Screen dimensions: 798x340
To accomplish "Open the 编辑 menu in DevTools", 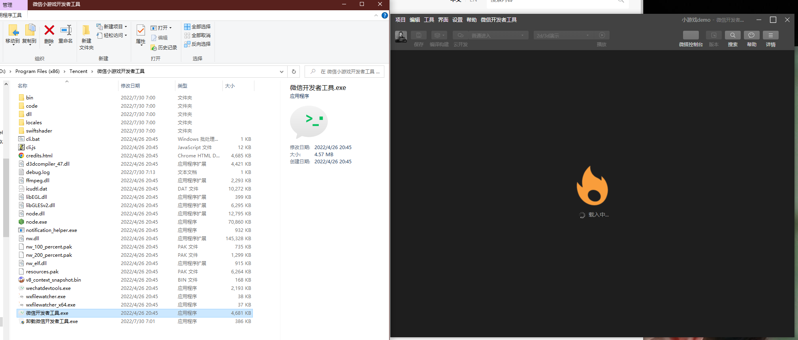I will pyautogui.click(x=415, y=20).
